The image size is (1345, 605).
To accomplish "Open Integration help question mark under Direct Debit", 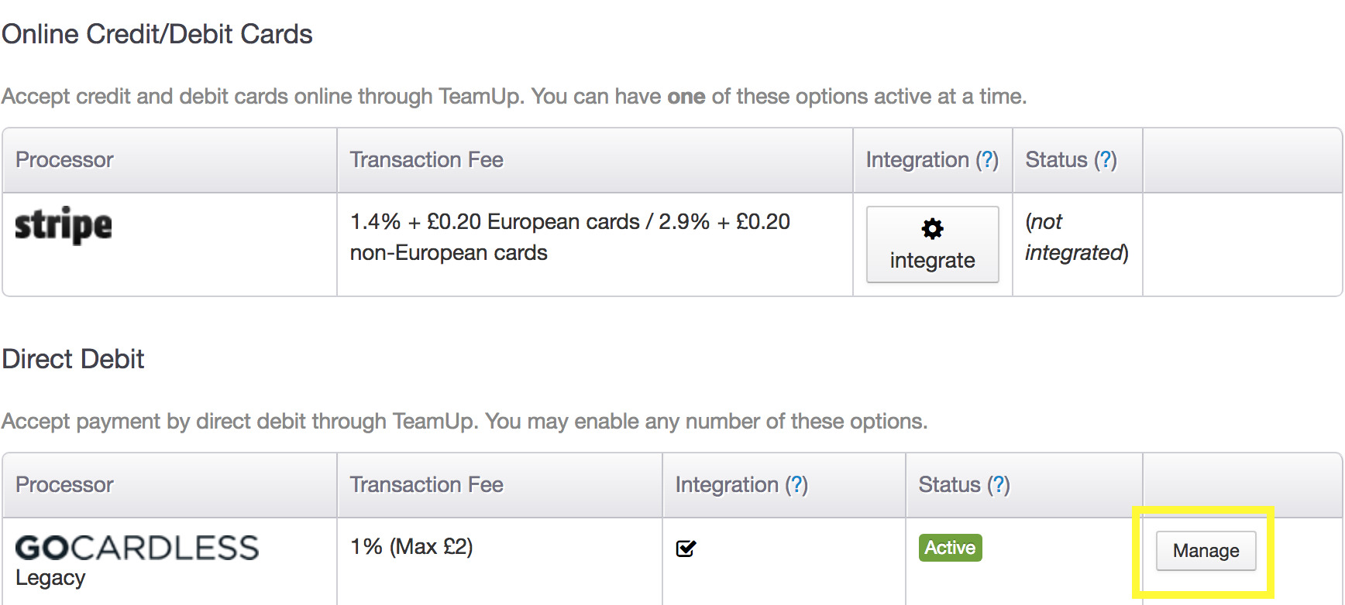I will tap(796, 484).
